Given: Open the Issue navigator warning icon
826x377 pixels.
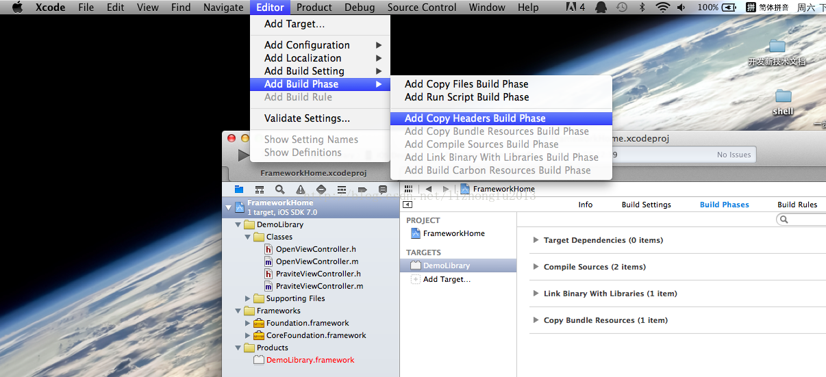Looking at the screenshot, I should [x=301, y=190].
